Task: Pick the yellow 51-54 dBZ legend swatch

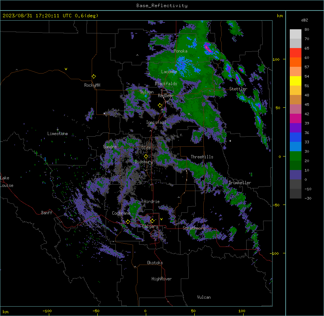Action: click(295, 81)
